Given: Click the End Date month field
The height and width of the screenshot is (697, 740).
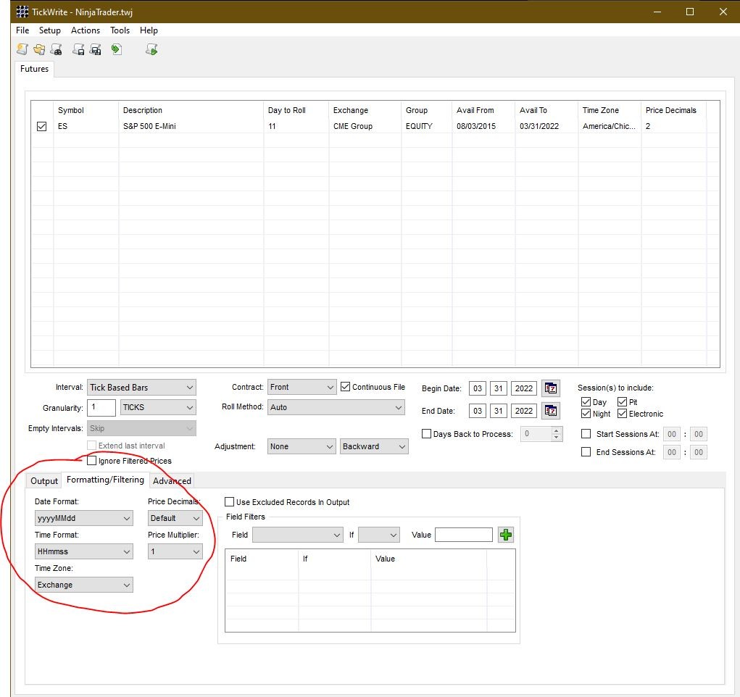Looking at the screenshot, I should (478, 411).
